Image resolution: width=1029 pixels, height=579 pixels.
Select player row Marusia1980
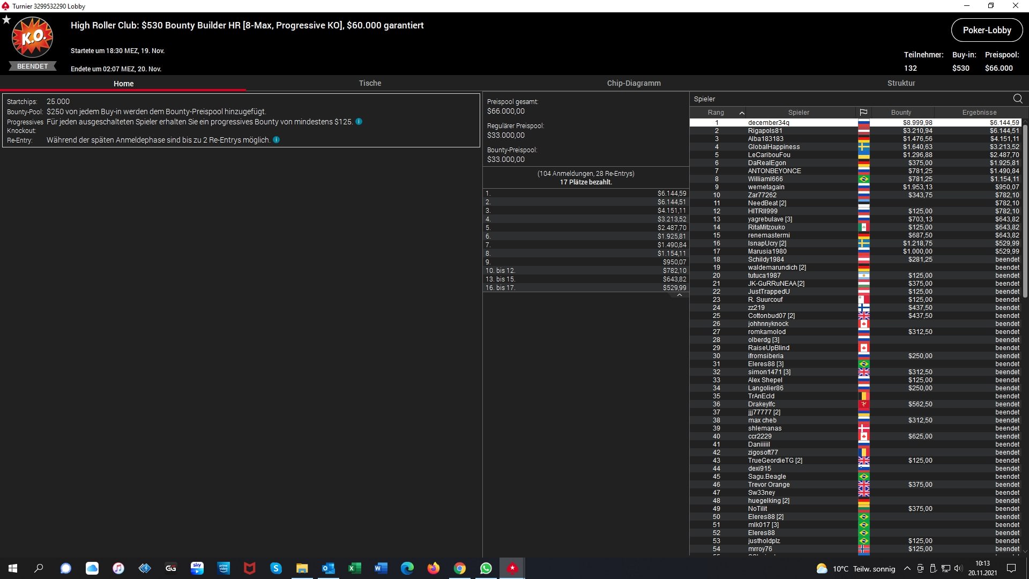[x=856, y=251]
